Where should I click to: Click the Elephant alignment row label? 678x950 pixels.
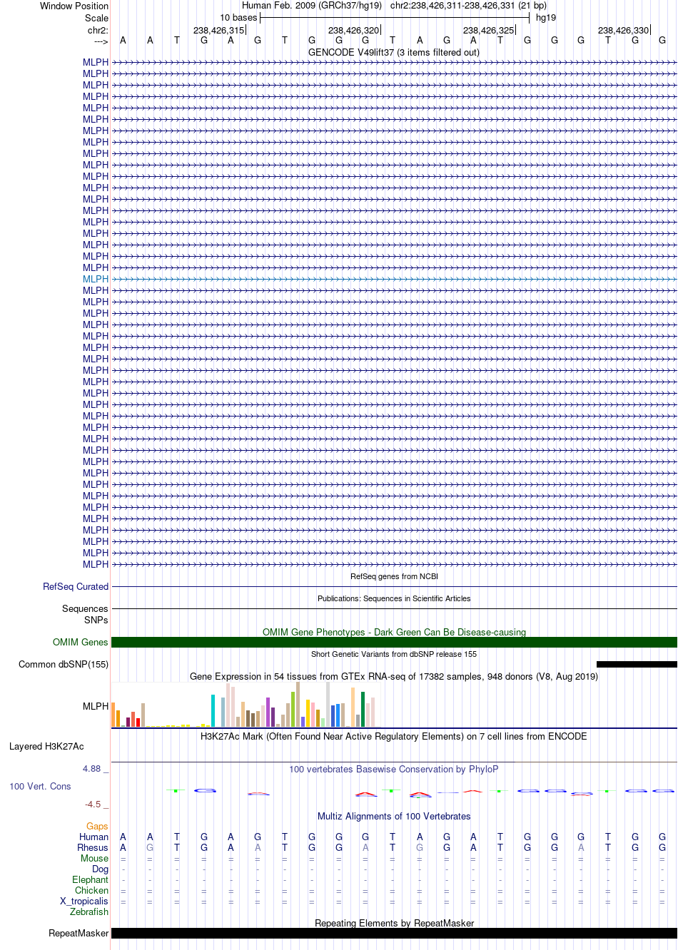(x=91, y=879)
